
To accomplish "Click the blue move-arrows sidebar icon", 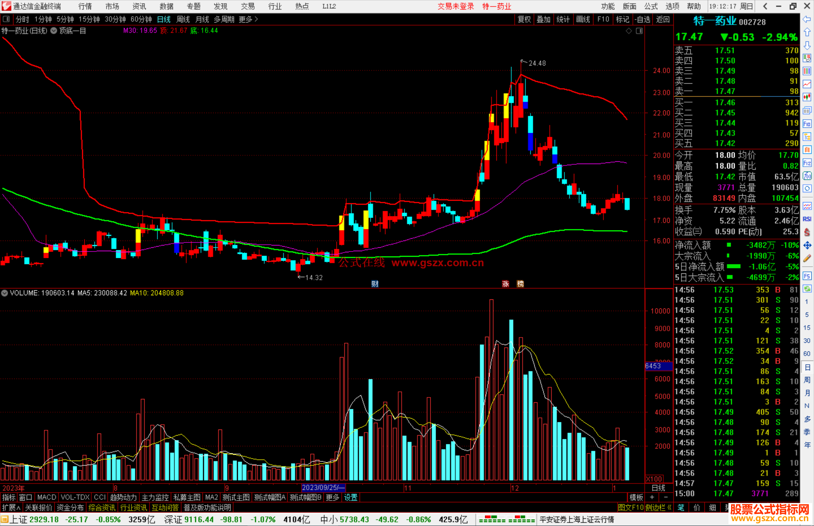I will point(807,245).
